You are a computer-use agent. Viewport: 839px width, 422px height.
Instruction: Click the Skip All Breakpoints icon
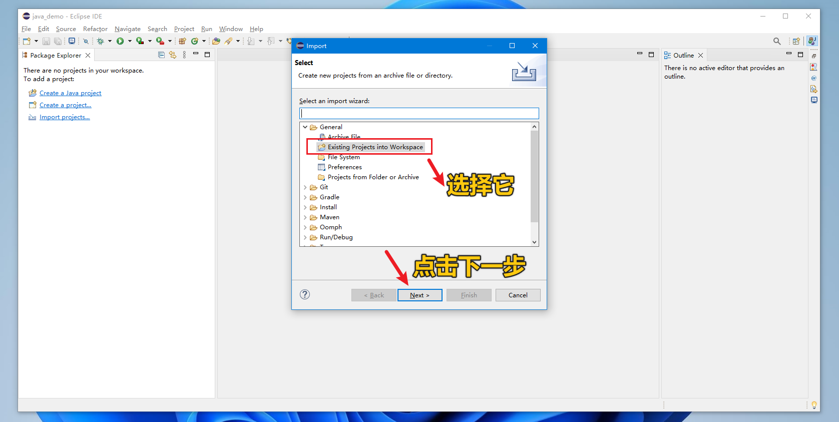point(86,41)
